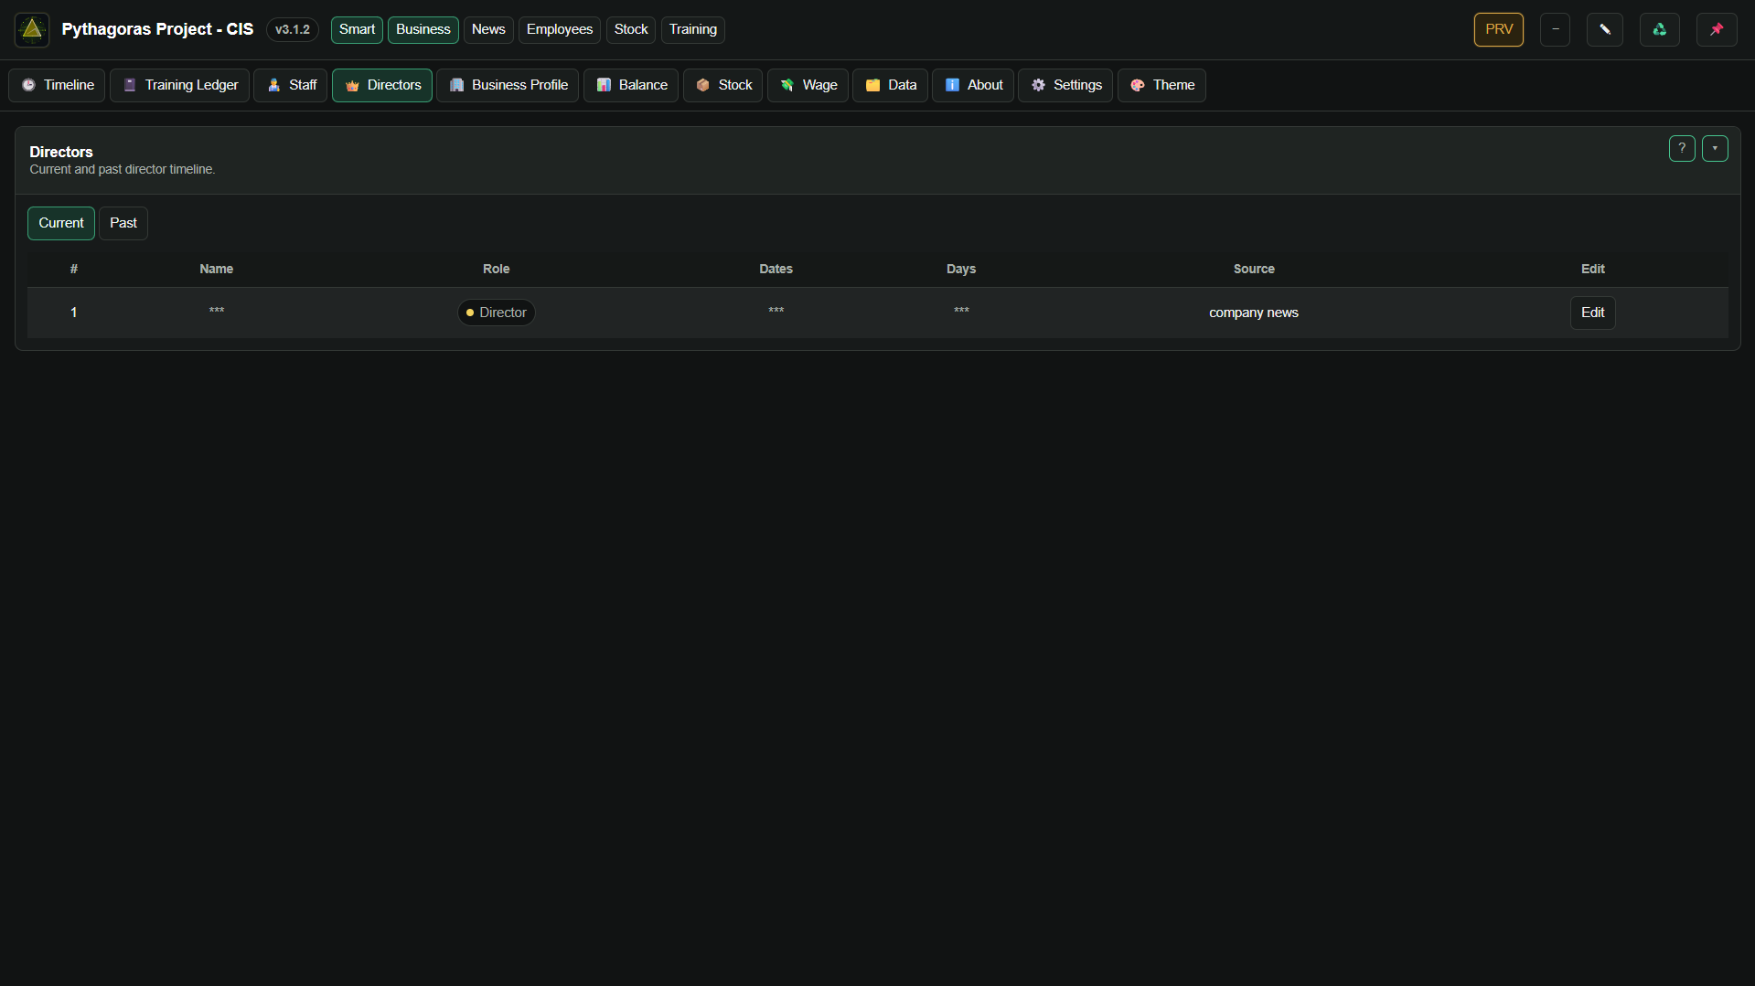
Task: Collapse the window with the dash button
Action: 1556,29
